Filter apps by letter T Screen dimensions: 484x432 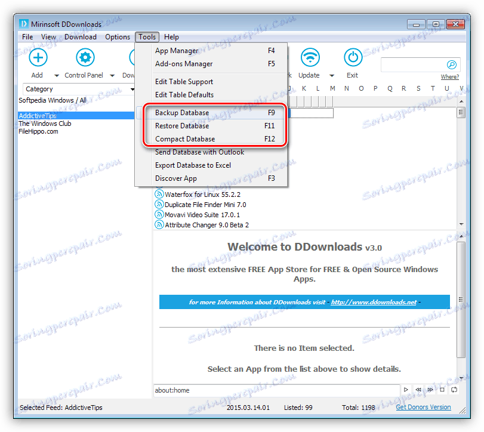[433, 88]
